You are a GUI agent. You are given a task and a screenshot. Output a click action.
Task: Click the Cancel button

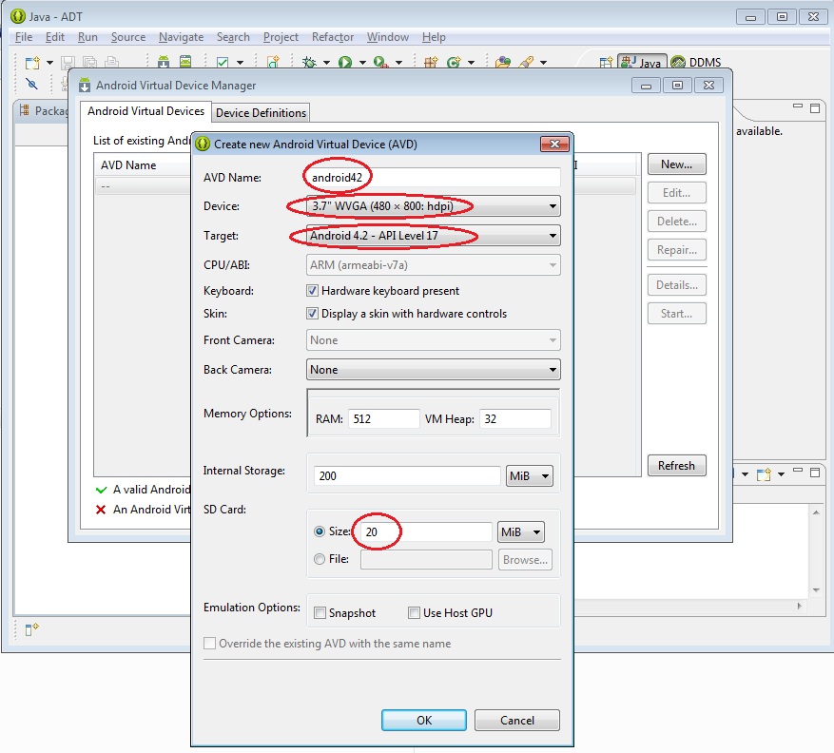(x=516, y=720)
